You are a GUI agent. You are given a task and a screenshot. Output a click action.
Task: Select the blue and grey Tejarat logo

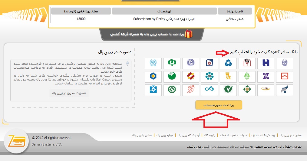(x=285, y=90)
